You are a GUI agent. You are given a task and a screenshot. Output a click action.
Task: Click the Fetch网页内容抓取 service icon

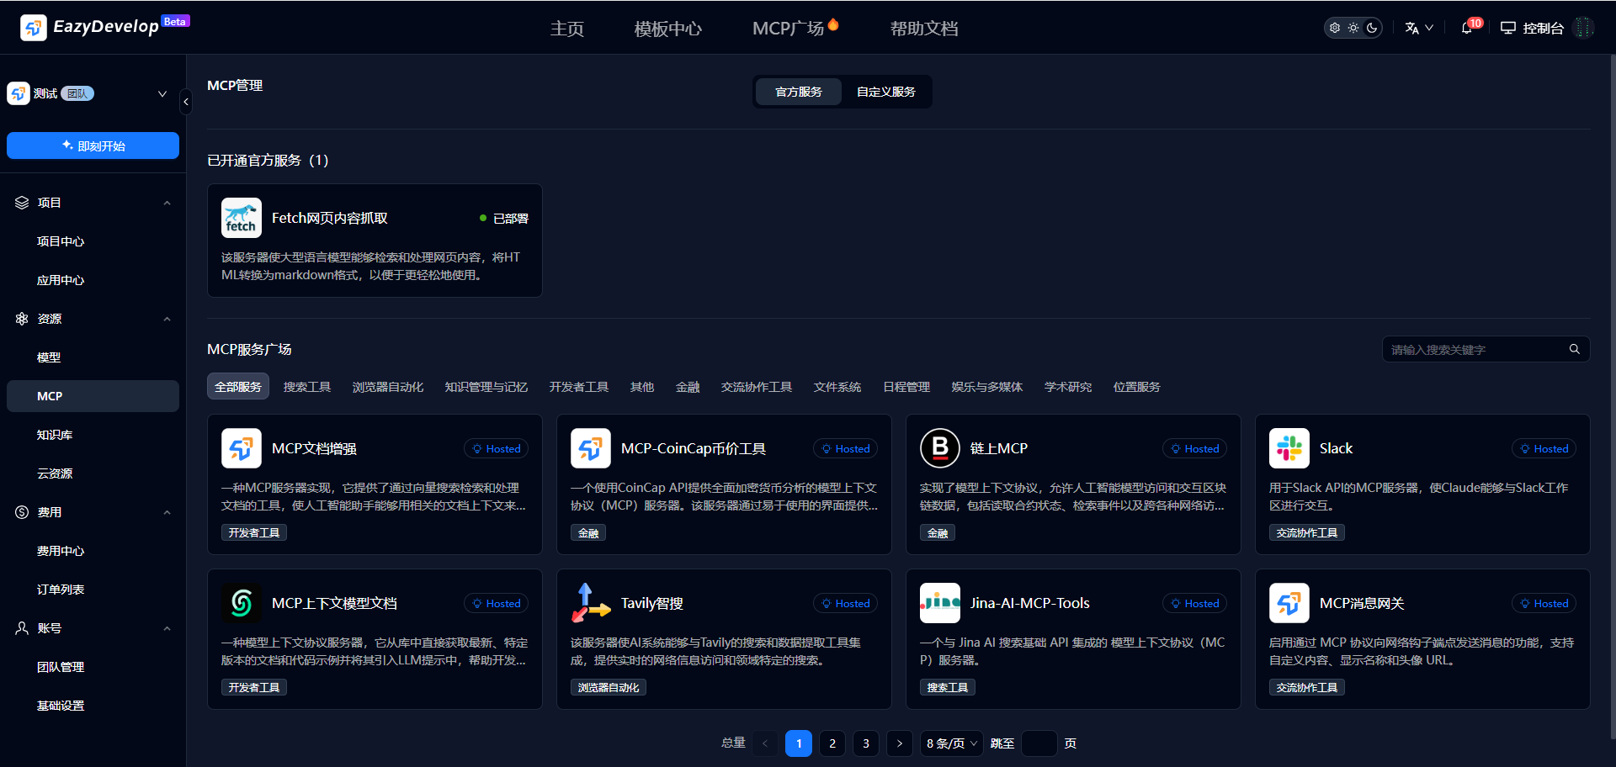[x=242, y=218]
